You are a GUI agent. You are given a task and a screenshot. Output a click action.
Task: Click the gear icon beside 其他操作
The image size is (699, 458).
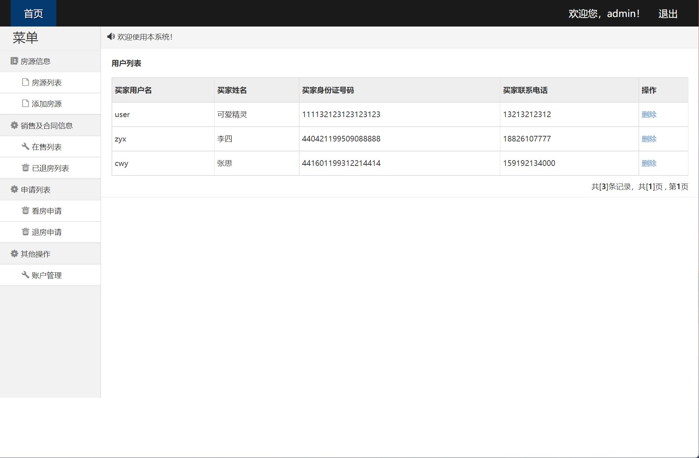pyautogui.click(x=14, y=254)
